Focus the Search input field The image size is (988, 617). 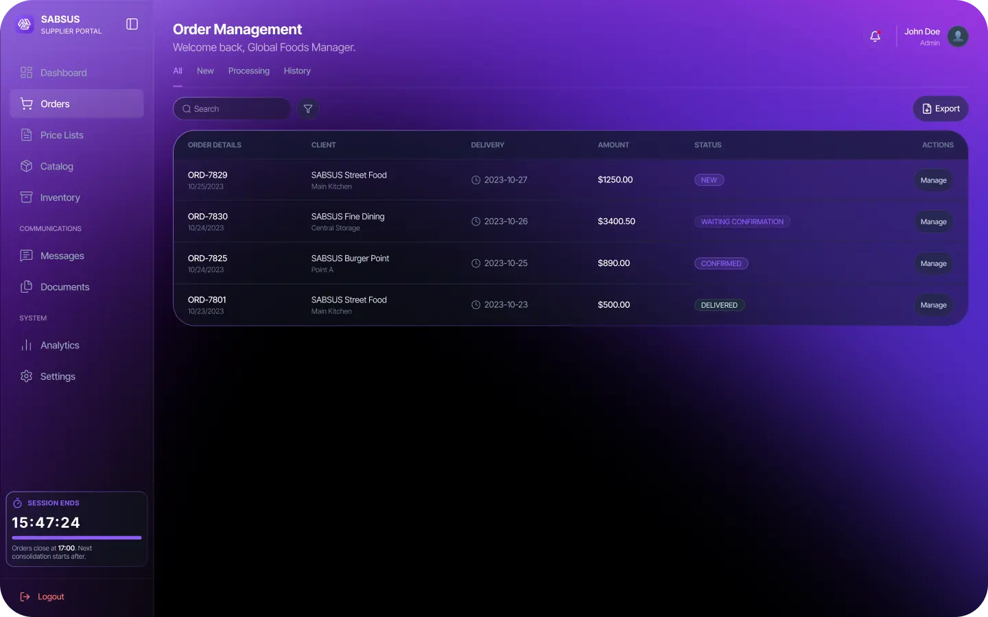tap(232, 109)
